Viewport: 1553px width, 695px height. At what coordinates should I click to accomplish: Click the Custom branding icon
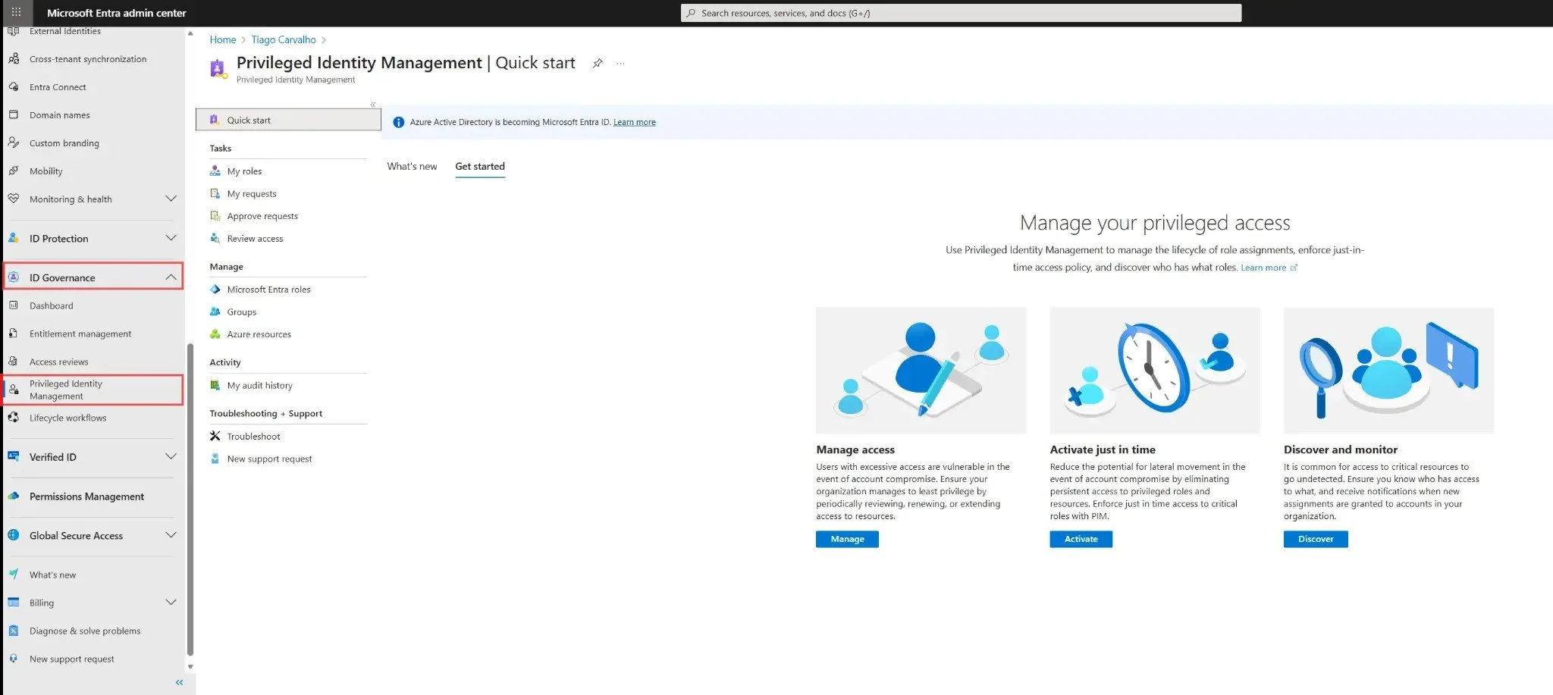pos(14,142)
